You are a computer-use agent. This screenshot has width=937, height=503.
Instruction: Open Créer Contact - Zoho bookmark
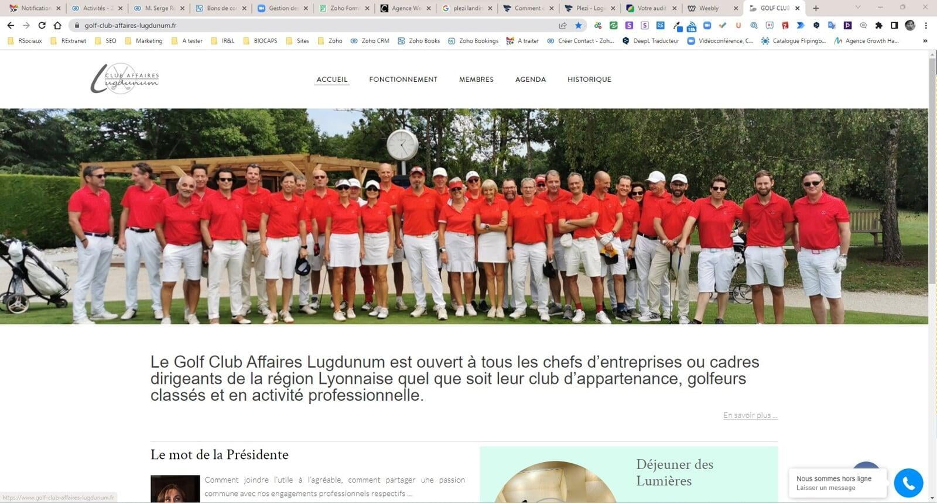click(x=580, y=41)
